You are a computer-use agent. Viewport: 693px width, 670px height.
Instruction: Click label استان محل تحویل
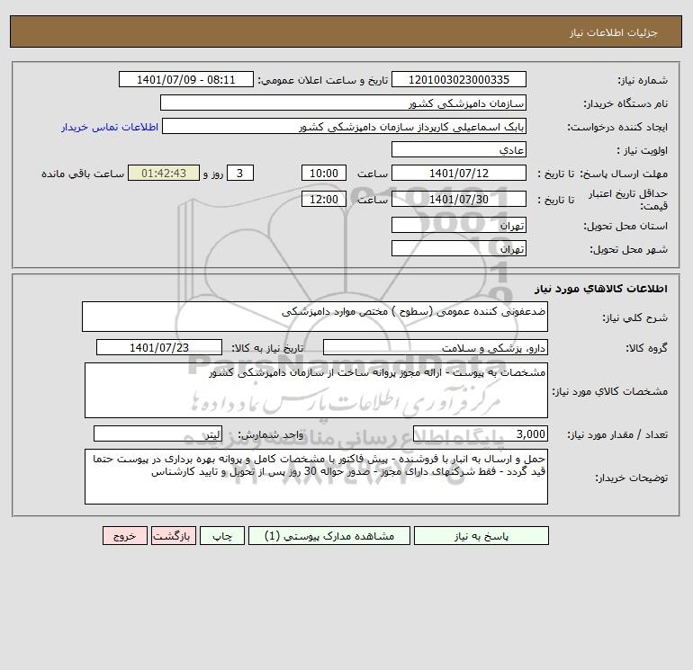(x=625, y=226)
